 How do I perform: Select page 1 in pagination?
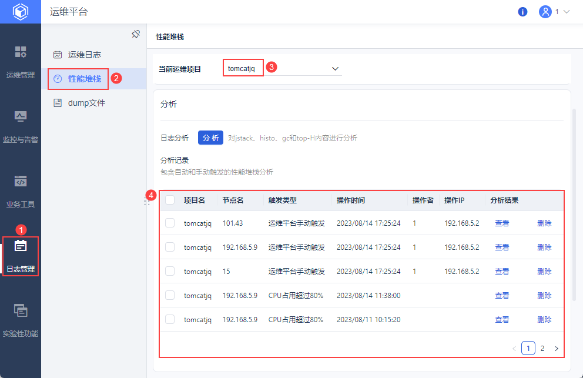528,348
